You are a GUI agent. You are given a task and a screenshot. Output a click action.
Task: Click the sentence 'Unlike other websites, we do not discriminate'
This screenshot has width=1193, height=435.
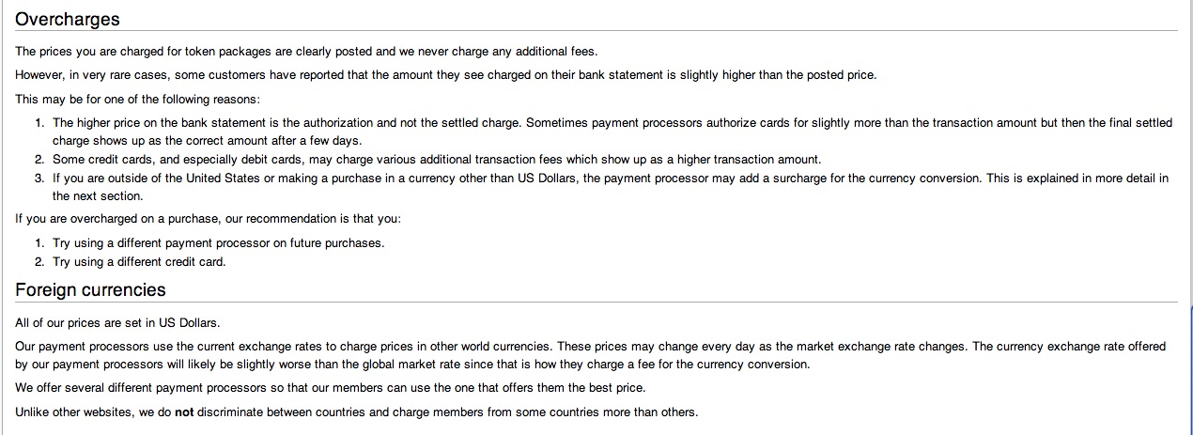click(x=357, y=412)
